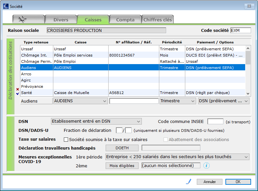Click the Caisse column header

tap(80, 42)
